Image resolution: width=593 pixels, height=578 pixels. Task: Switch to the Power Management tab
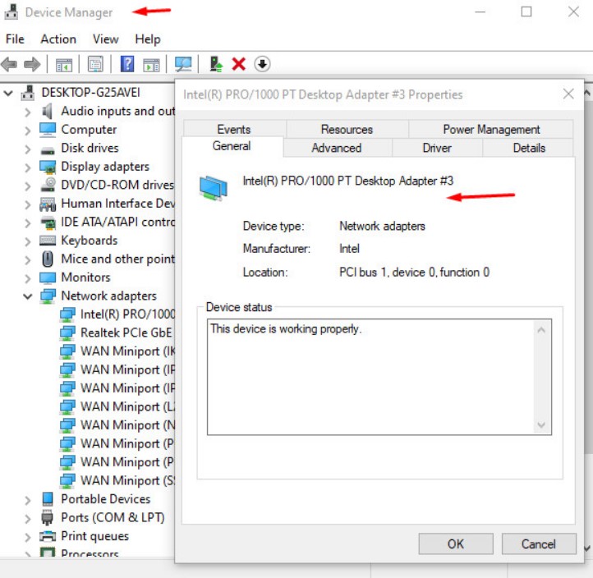click(491, 129)
